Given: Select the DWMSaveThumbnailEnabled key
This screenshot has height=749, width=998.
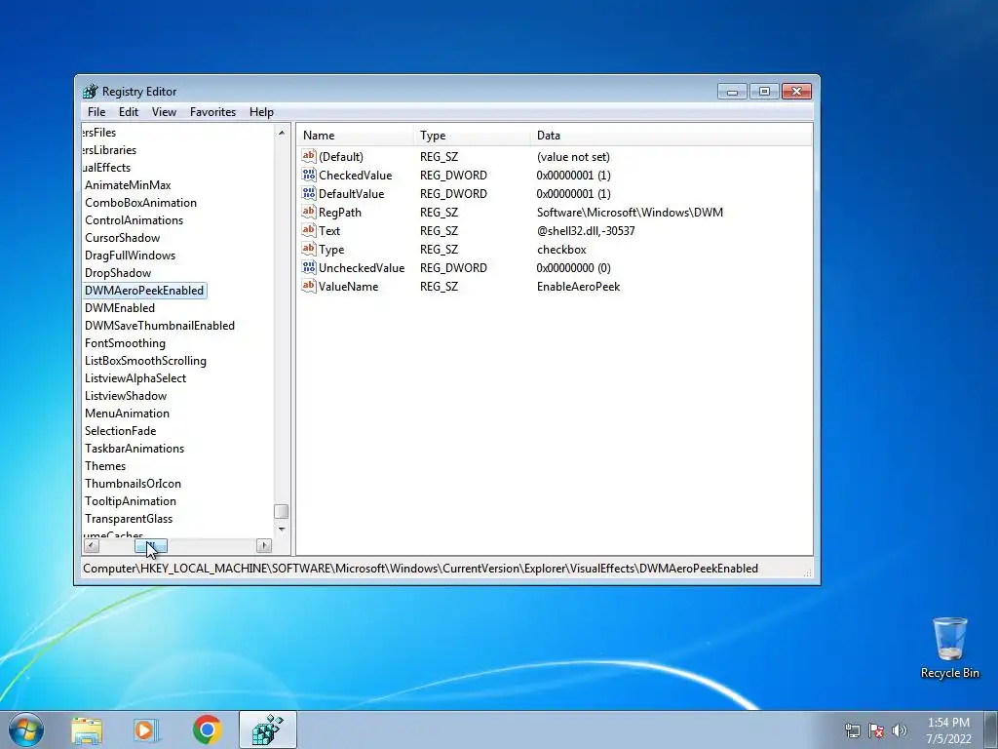Looking at the screenshot, I should coord(160,326).
